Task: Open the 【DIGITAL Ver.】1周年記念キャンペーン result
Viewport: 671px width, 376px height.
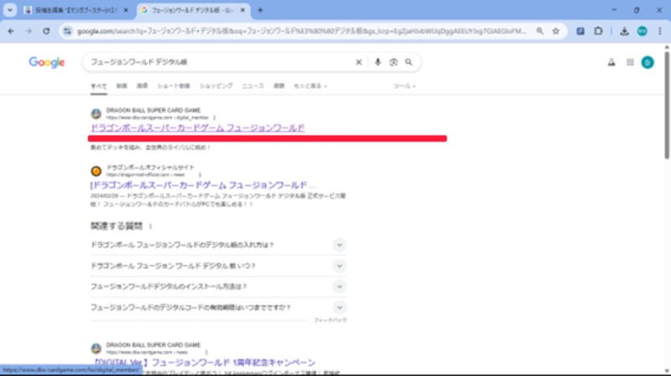Action: pyautogui.click(x=204, y=363)
